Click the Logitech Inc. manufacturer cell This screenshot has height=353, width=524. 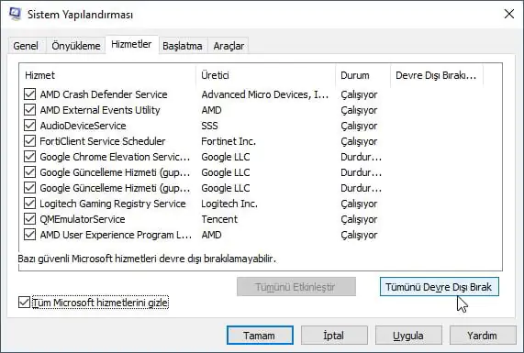[229, 204]
